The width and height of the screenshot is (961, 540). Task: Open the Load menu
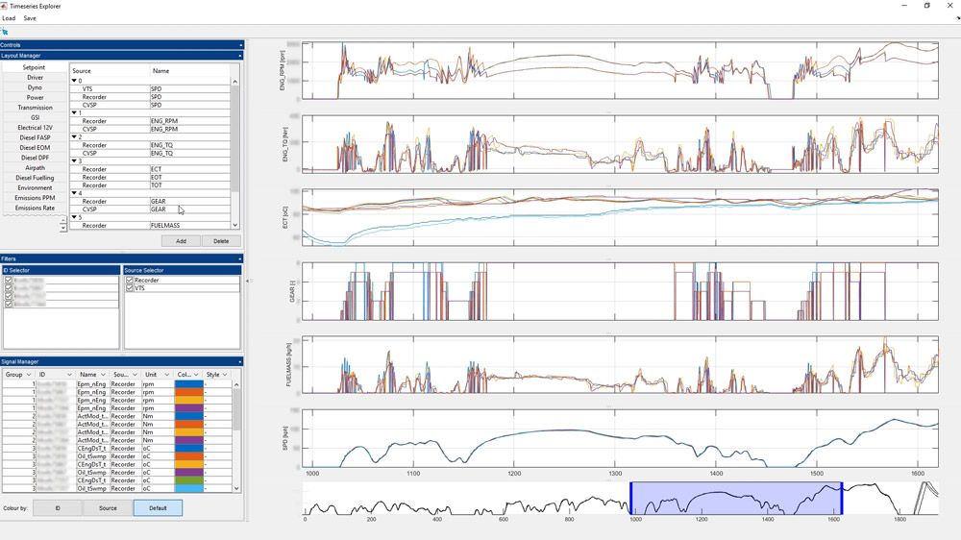(x=9, y=18)
